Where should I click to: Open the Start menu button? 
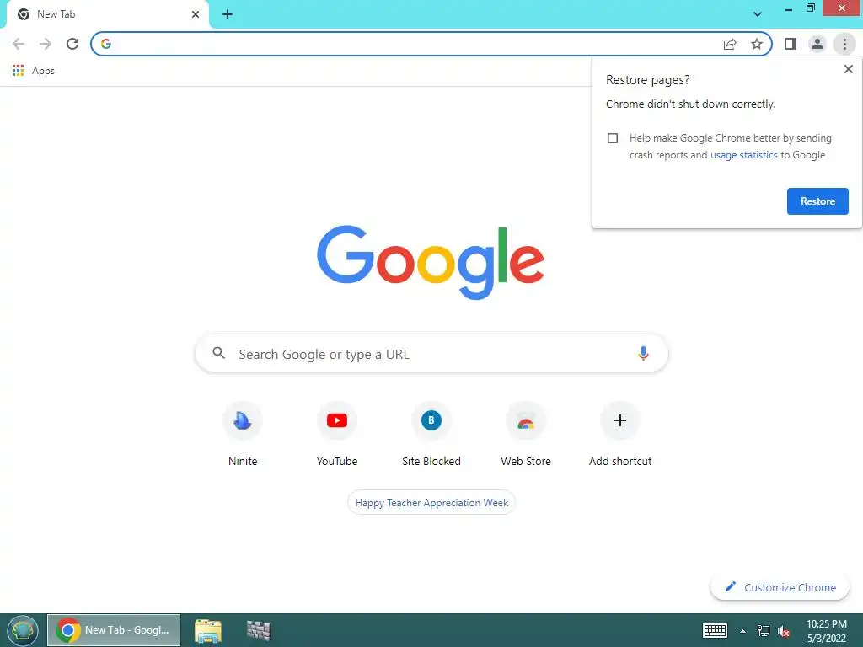(23, 630)
